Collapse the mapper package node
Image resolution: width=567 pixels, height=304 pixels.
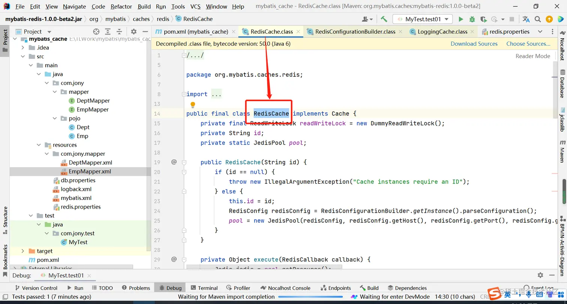tap(55, 92)
